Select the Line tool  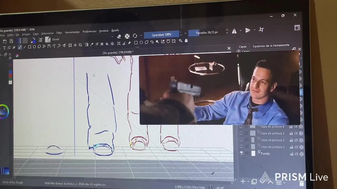coord(25,47)
